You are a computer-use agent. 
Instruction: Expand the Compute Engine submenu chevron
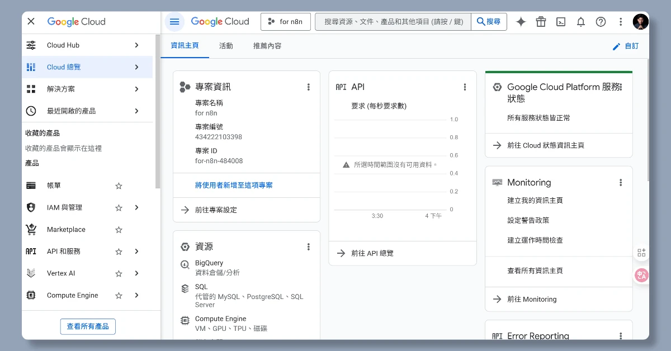coord(137,295)
